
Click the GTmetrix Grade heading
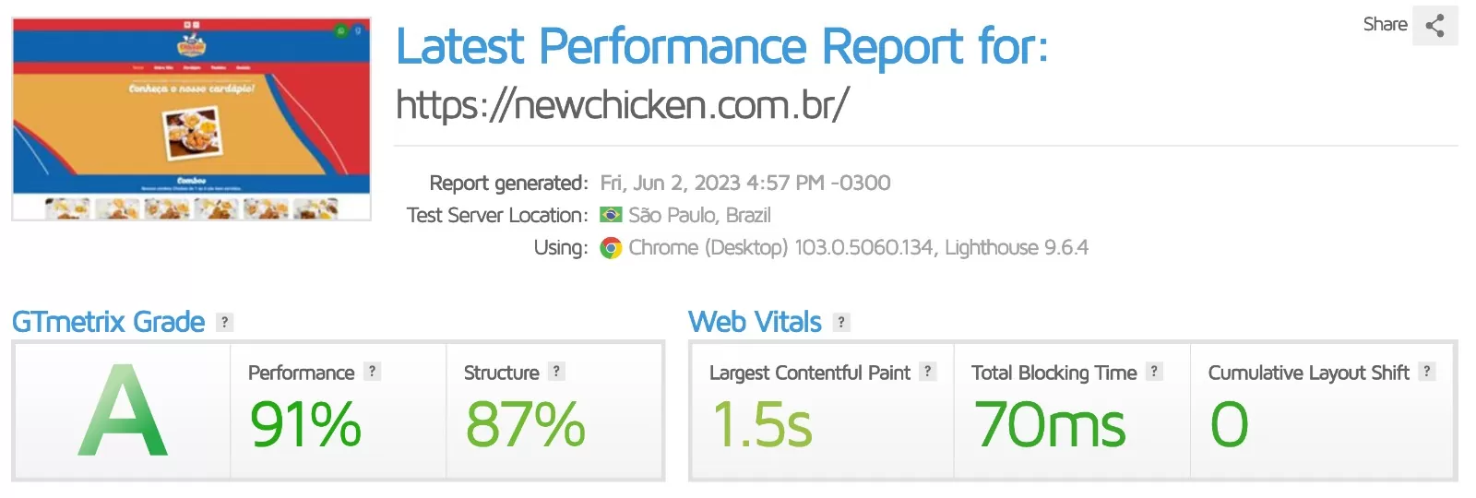(108, 322)
